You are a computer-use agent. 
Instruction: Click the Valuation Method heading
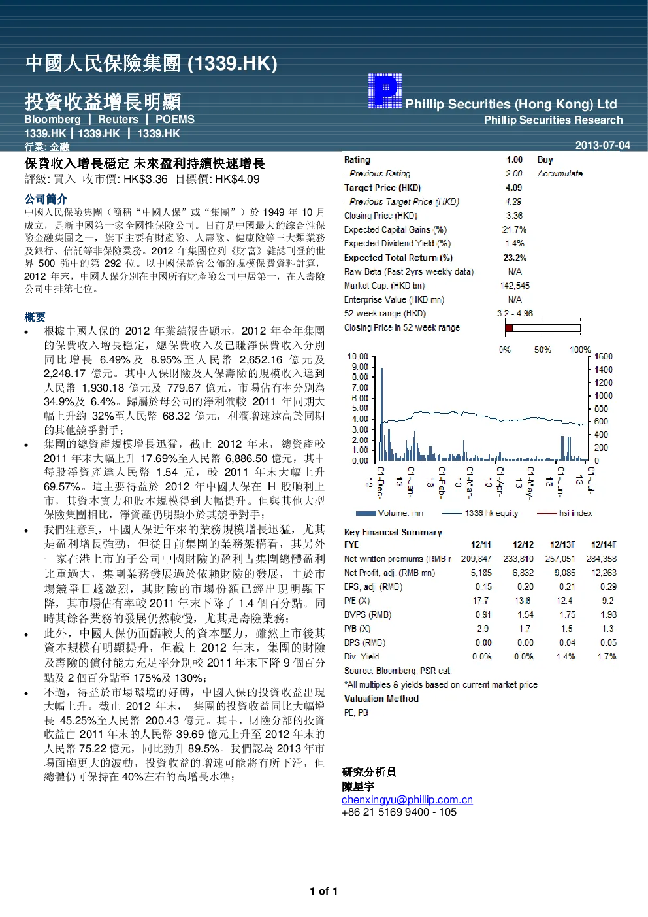381,698
